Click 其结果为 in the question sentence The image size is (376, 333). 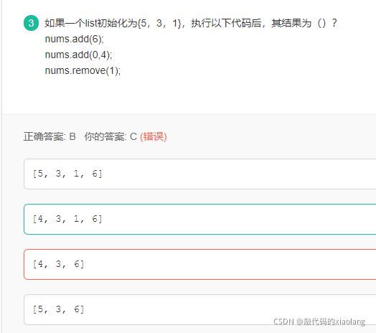click(291, 23)
